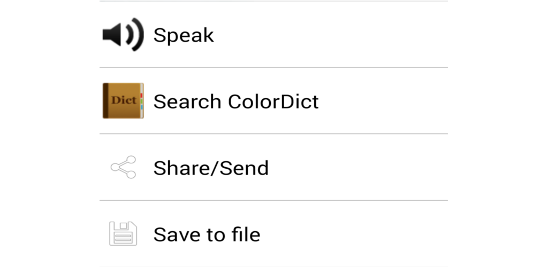
Task: Tap the "Dict" lettering on the book icon
Action: 123,100
